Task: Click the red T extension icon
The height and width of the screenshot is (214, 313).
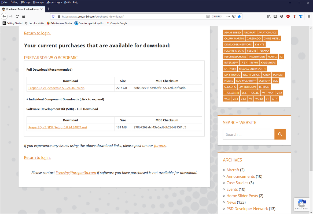Action: tap(294, 16)
